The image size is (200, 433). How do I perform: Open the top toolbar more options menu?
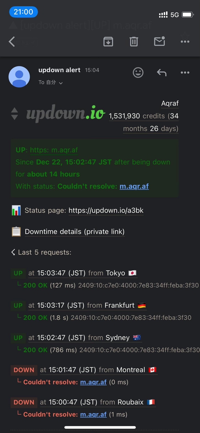tap(185, 42)
